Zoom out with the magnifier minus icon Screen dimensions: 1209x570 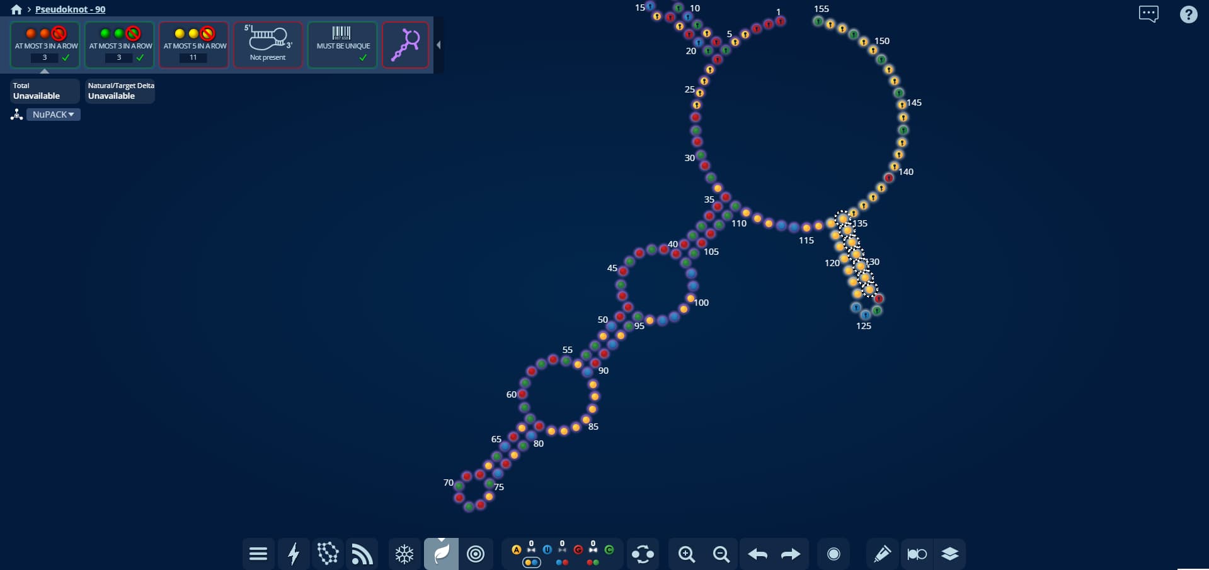tap(721, 554)
